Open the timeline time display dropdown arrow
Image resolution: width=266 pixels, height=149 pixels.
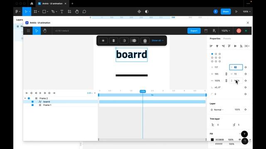tap(95, 93)
